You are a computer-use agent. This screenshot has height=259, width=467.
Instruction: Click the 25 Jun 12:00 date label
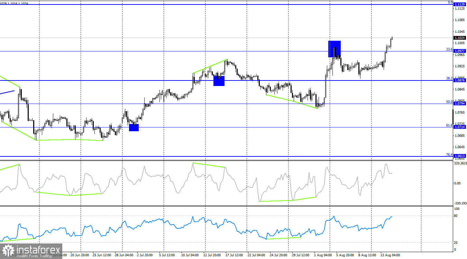tap(102, 255)
